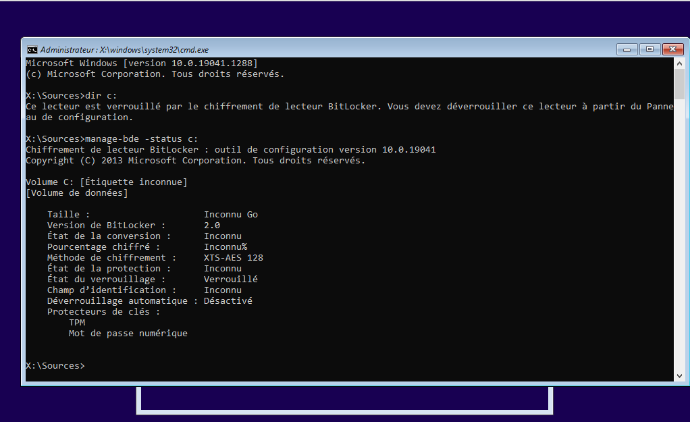
Task: Click the last empty X:\Sources> prompt
Action: [x=55, y=366]
